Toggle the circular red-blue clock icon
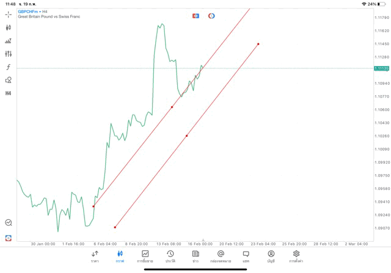The width and height of the screenshot is (391, 273). click(211, 16)
